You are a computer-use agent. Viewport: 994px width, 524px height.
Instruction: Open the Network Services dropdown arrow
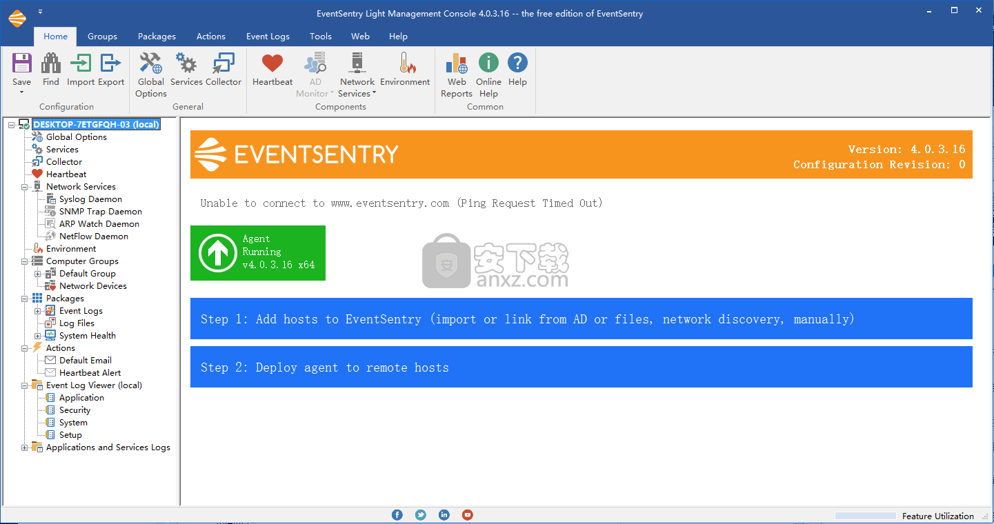pos(375,94)
